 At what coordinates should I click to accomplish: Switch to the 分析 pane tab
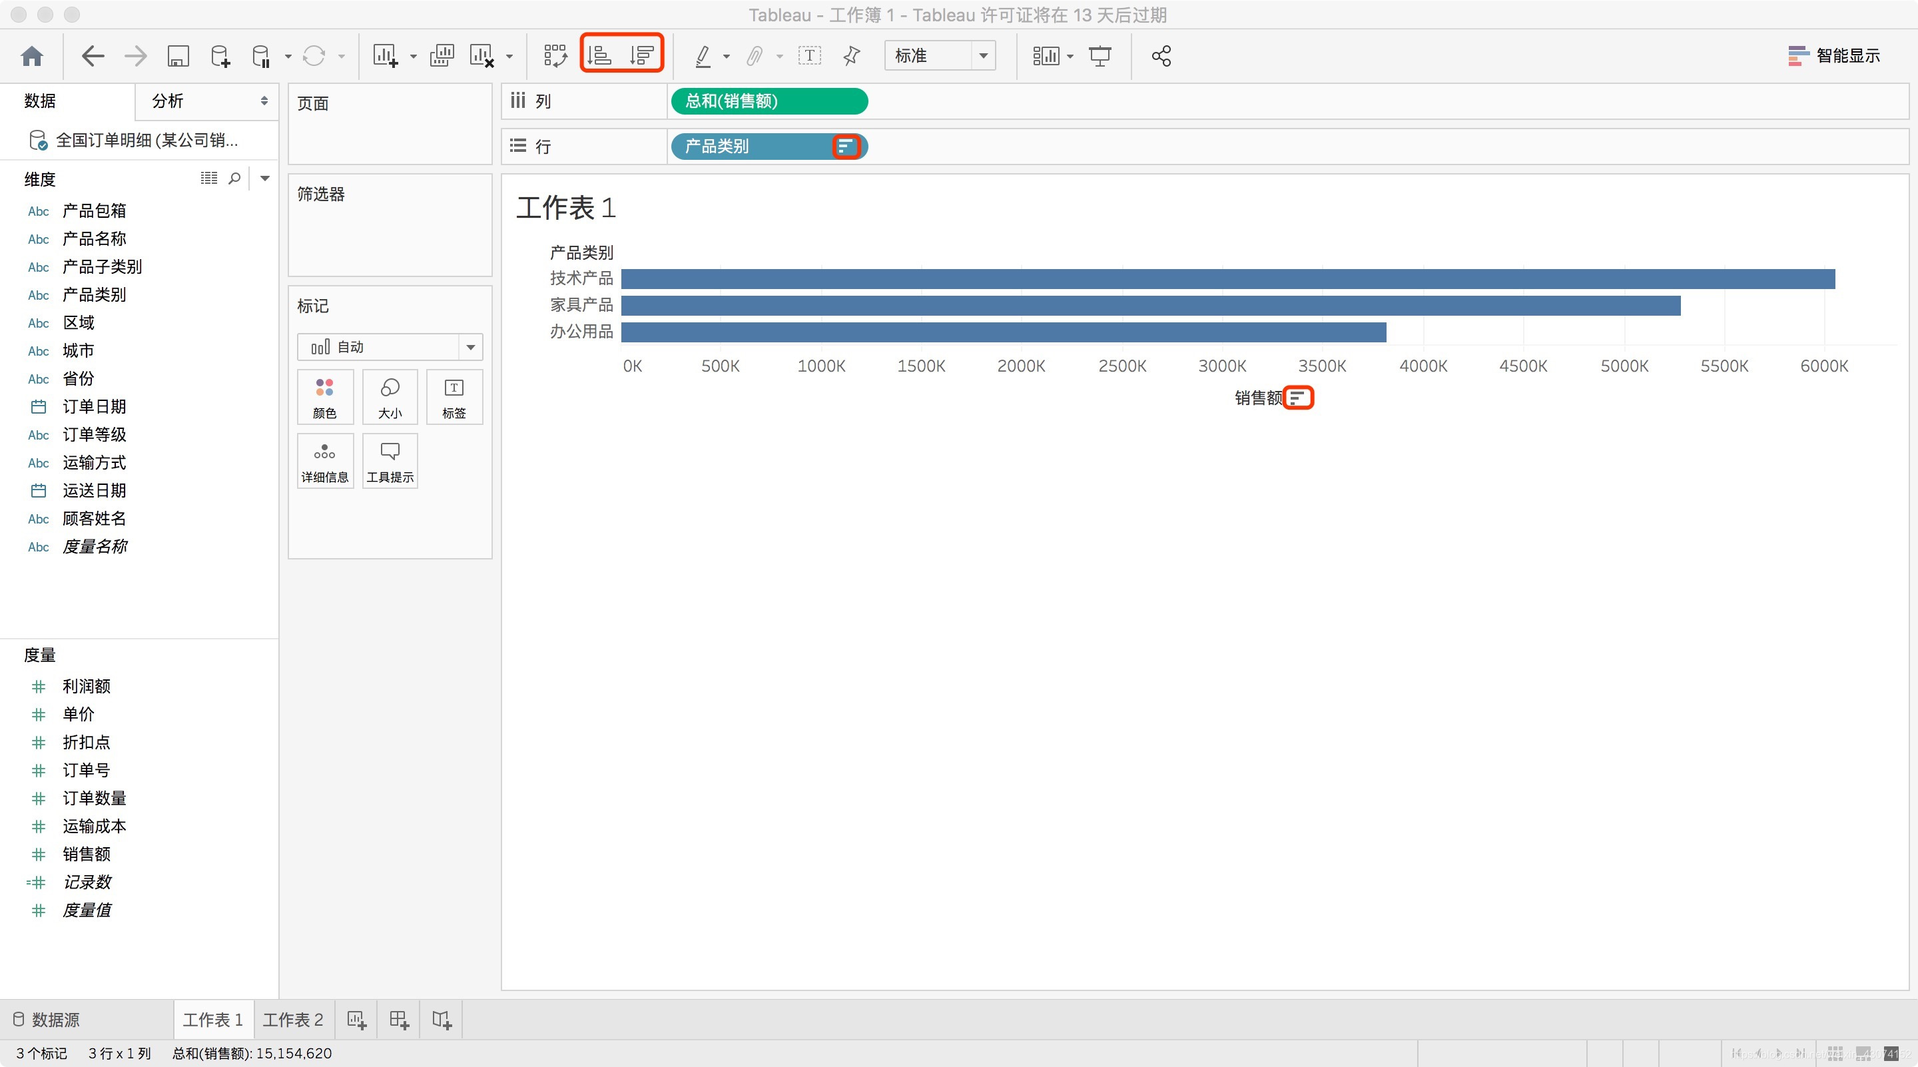pos(168,101)
